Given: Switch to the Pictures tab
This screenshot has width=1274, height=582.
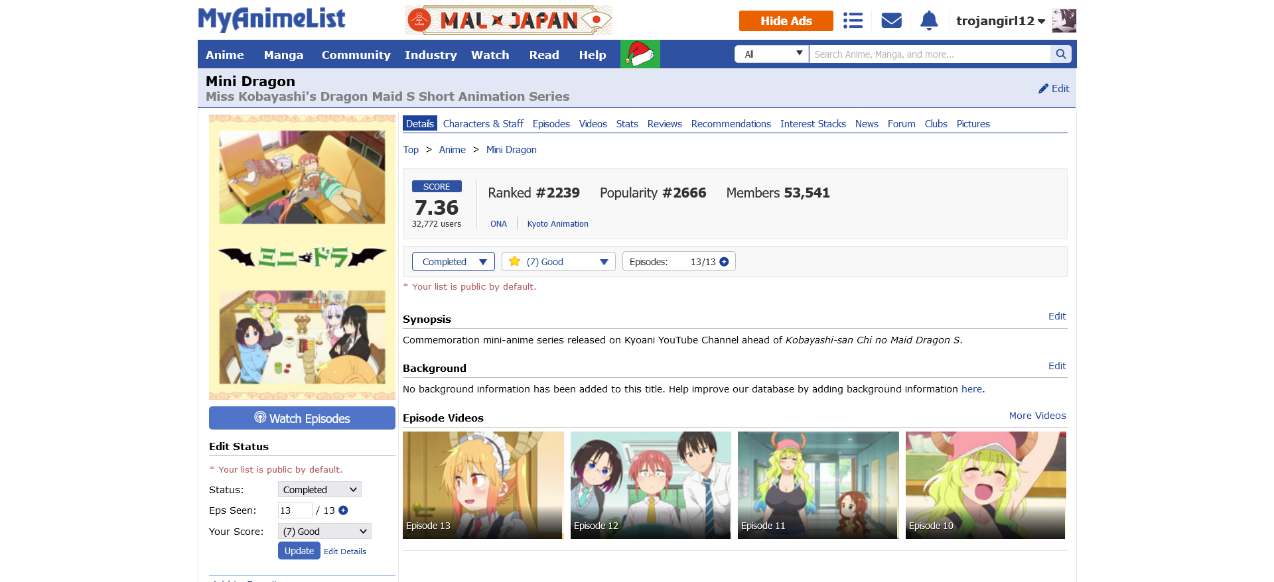Looking at the screenshot, I should [x=973, y=124].
